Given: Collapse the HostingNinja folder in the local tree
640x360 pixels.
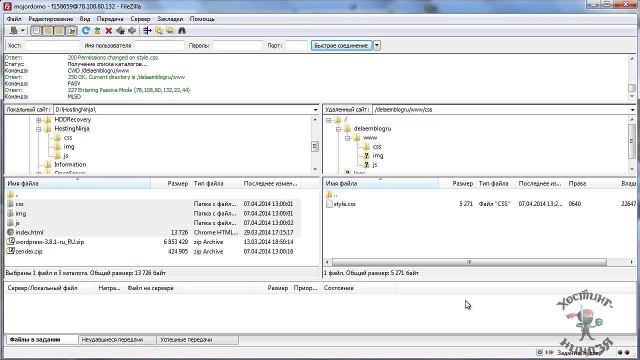Looking at the screenshot, I should 38,128.
